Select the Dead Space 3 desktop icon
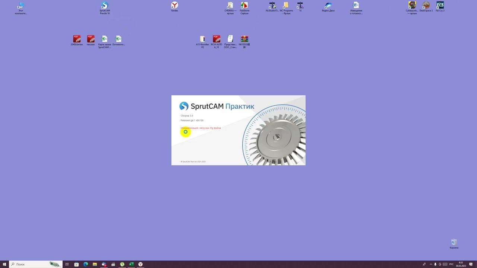The width and height of the screenshot is (477, 268). [x=426, y=7]
